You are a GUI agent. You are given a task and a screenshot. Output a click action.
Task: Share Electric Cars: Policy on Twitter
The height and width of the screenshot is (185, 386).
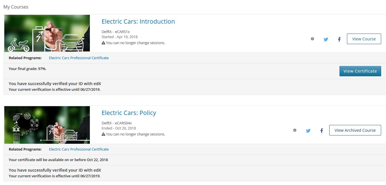308,131
